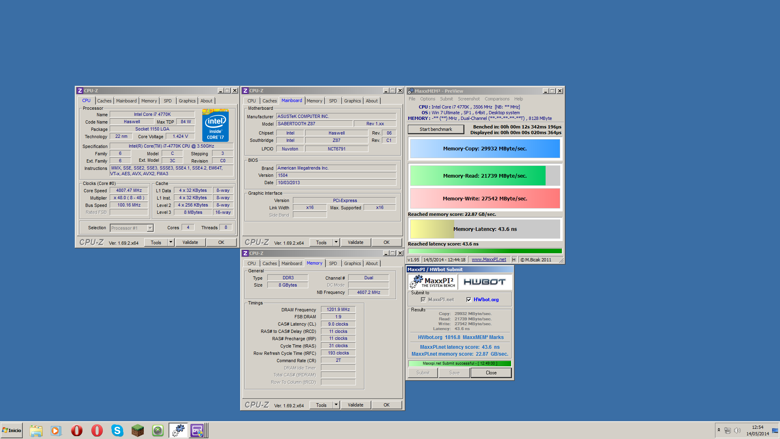Image resolution: width=780 pixels, height=439 pixels.
Task: Click the Show desktop button at taskbar end
Action: click(776, 430)
